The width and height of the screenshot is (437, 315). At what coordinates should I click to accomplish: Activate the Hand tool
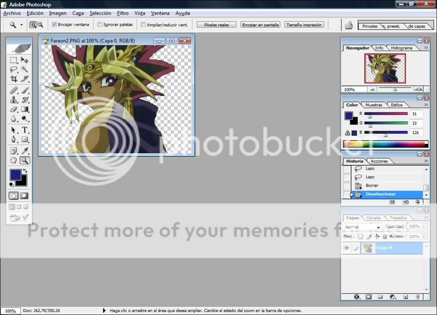(x=14, y=160)
